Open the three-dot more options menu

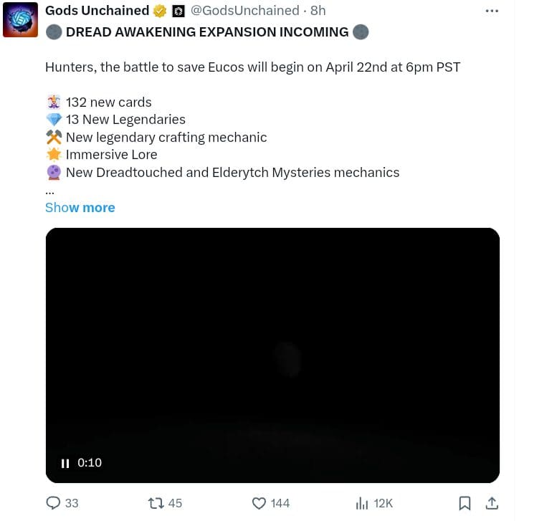tap(492, 11)
